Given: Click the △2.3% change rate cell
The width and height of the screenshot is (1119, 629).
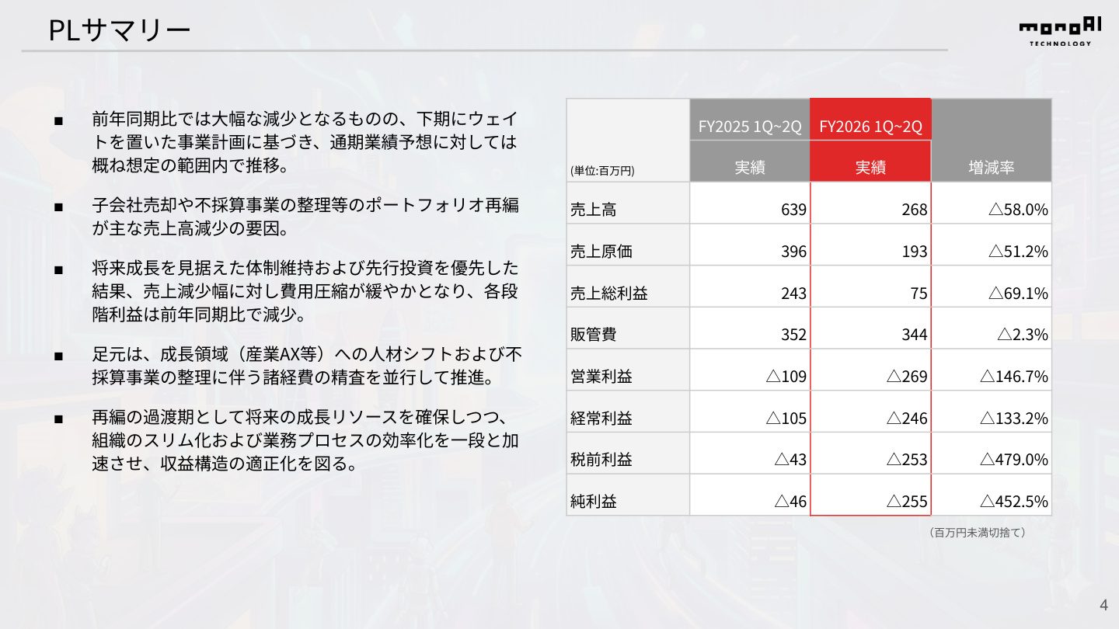Looking at the screenshot, I should (992, 328).
